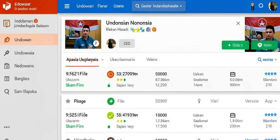Click the card icon in the 10000 row
The height and width of the screenshot is (140, 280).
pyautogui.click(x=233, y=115)
